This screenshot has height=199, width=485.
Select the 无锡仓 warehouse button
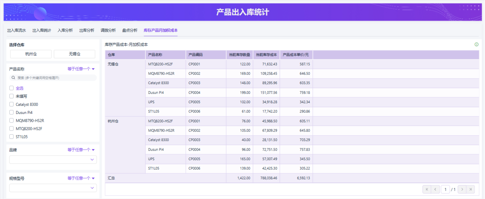pos(74,54)
